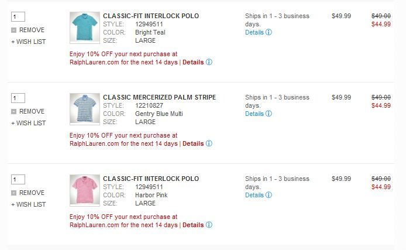Open promo Details link under Palm Stripe polo
The height and width of the screenshot is (250, 406).
point(193,143)
